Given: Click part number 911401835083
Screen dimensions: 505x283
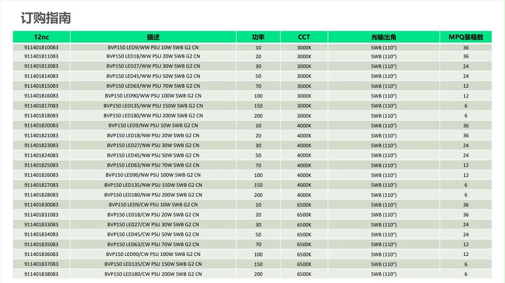Looking at the screenshot, I should [41, 245].
